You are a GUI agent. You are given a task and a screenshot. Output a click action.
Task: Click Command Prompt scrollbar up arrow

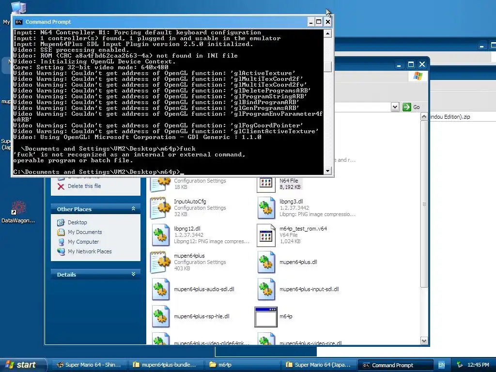[328, 33]
